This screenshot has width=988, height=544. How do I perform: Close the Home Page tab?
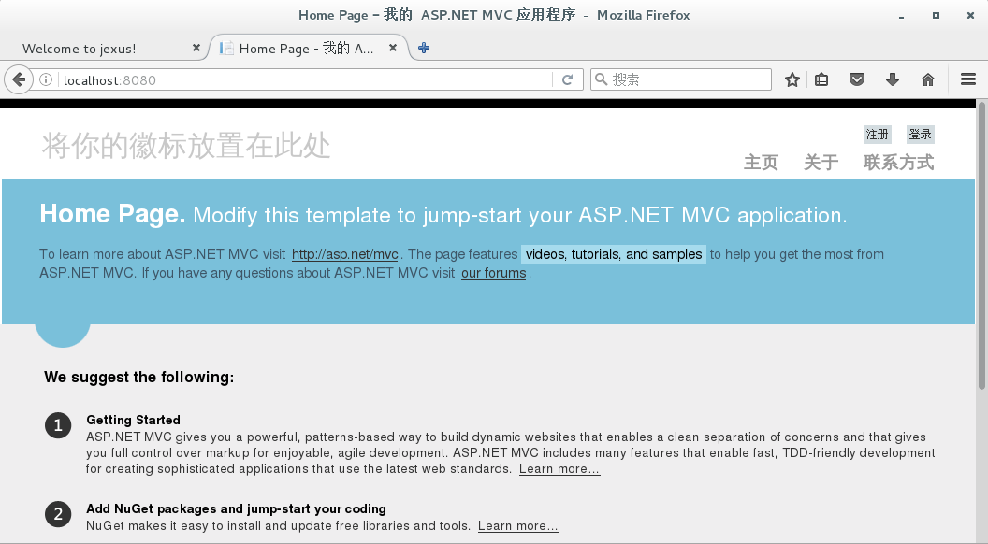pos(393,48)
